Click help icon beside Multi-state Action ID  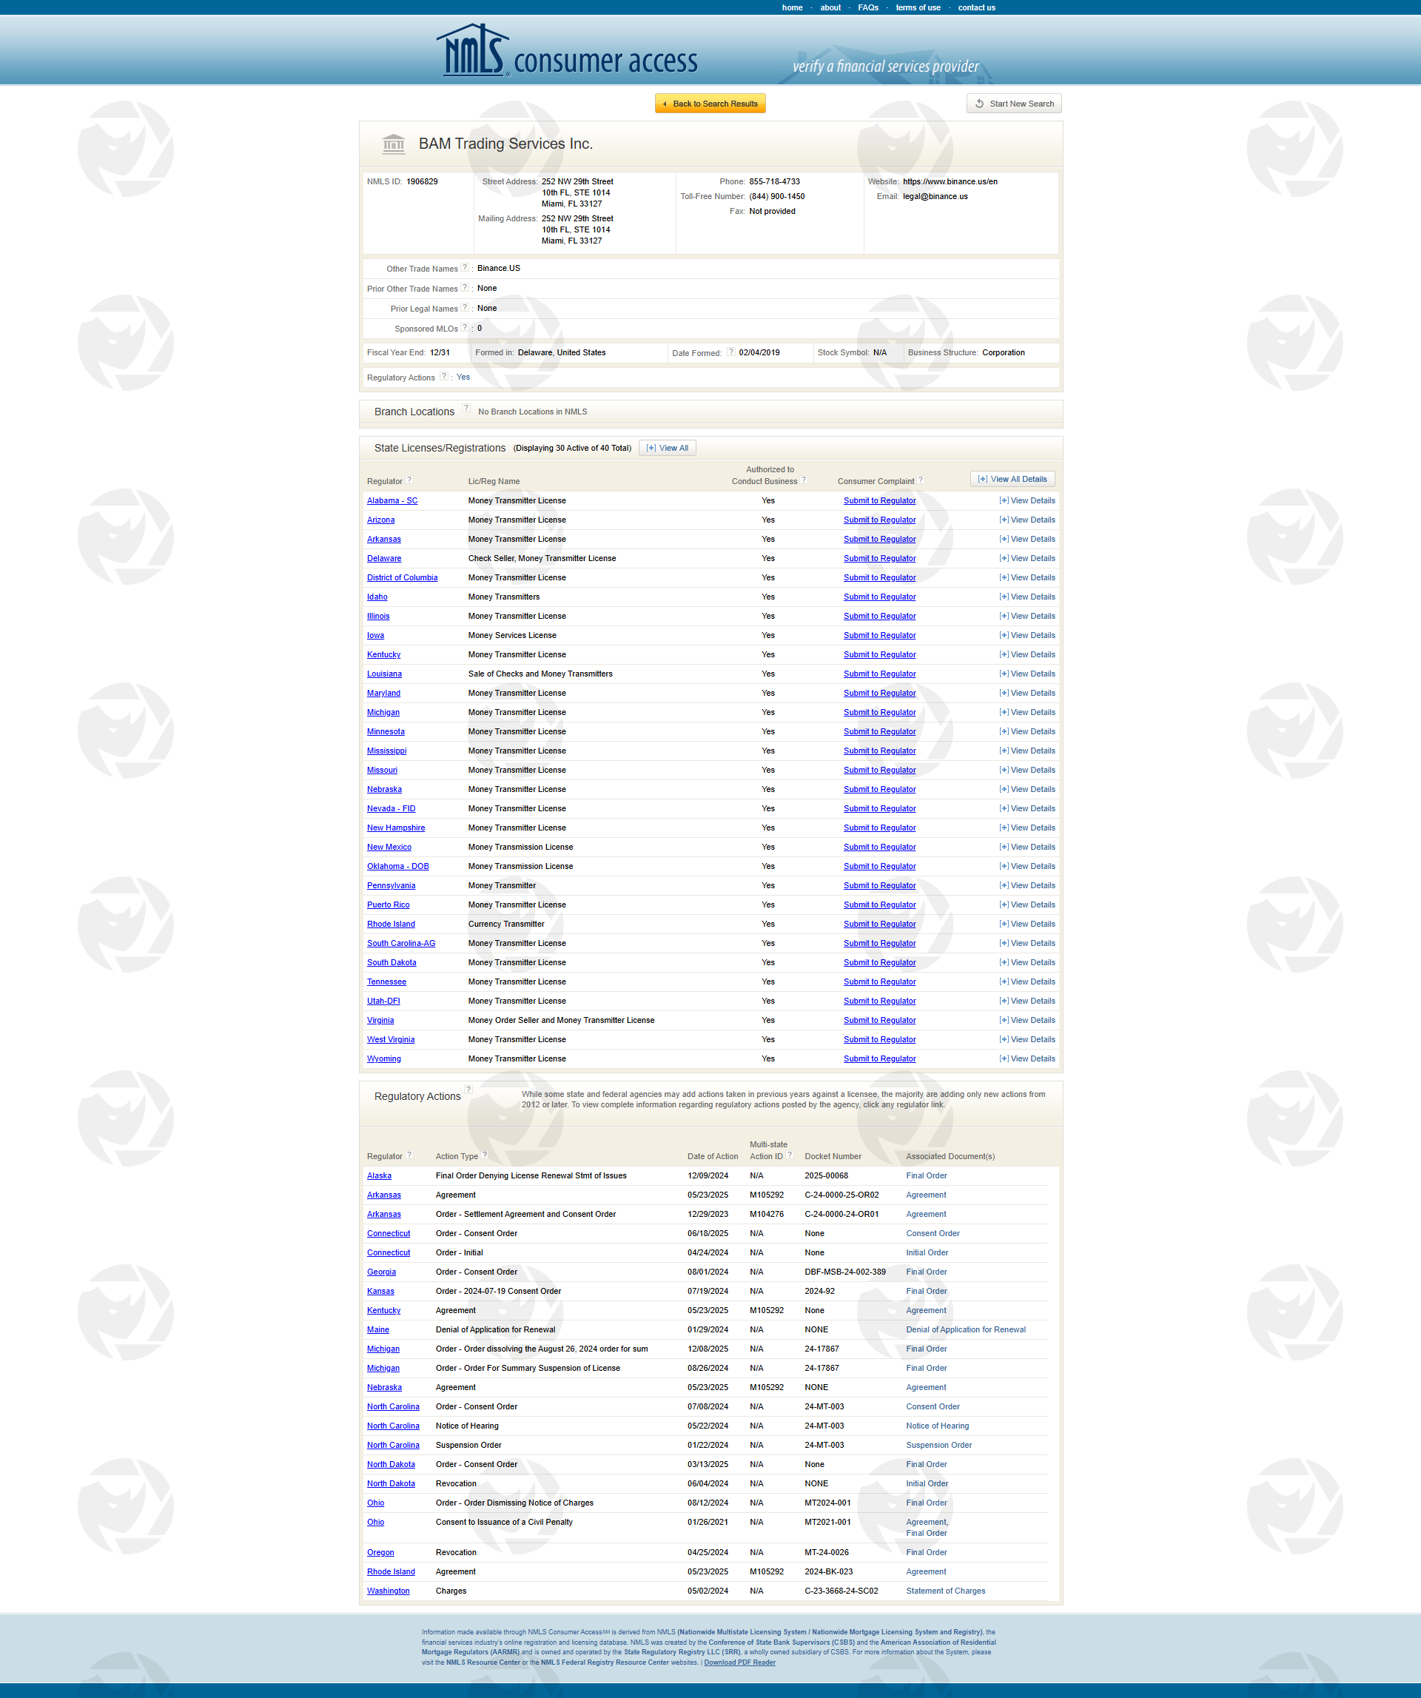click(x=790, y=1155)
